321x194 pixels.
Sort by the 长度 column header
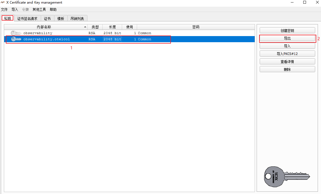coord(112,27)
